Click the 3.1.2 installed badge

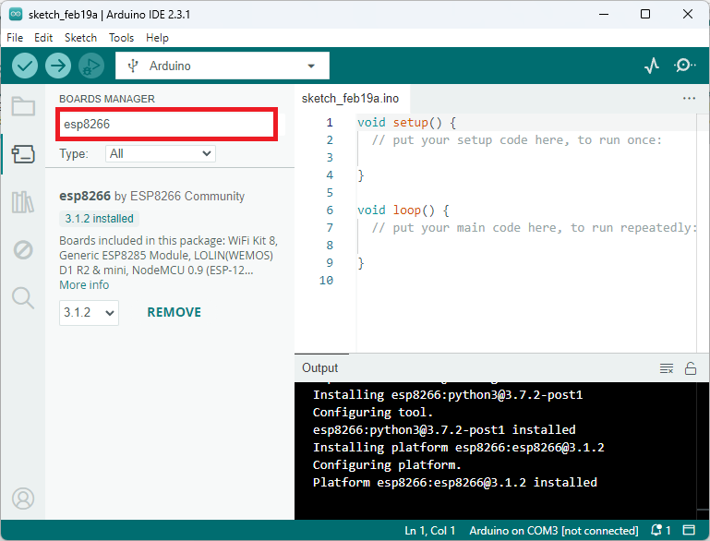pos(99,219)
